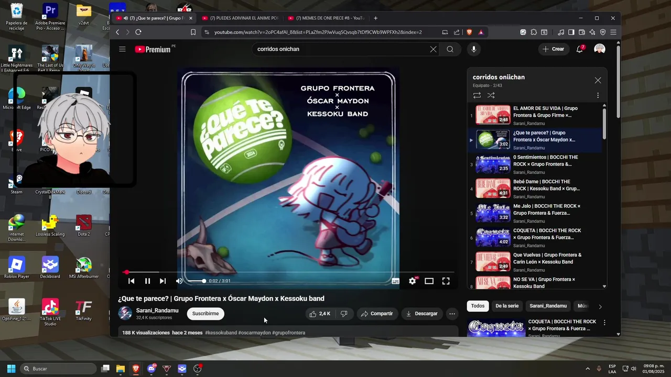Enter full screen mode
The height and width of the screenshot is (377, 671).
(x=446, y=281)
